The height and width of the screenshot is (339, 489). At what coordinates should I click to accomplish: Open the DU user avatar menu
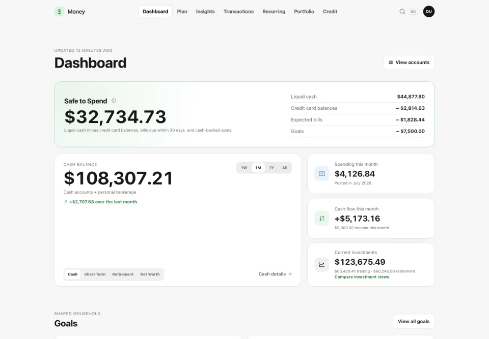point(429,12)
